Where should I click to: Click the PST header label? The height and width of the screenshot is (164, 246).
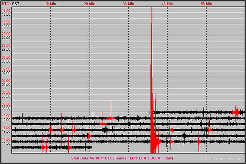(16, 3)
